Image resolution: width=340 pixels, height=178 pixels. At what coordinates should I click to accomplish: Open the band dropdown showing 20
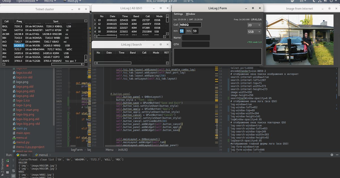pyautogui.click(x=254, y=25)
